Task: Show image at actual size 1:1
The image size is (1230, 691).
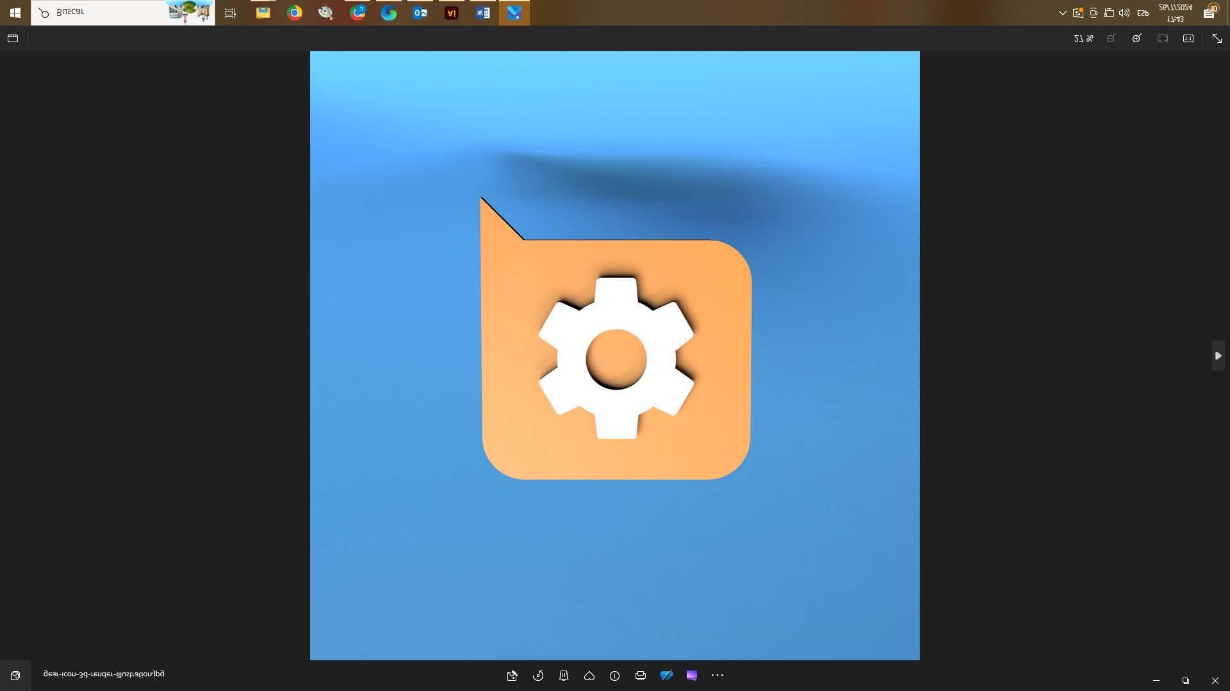Action: point(1188,38)
